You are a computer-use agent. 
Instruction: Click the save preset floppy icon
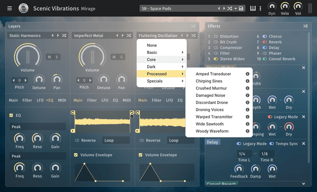[241, 8]
